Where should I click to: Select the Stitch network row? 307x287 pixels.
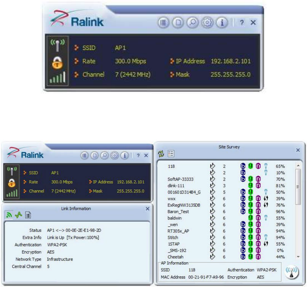(x=226, y=238)
